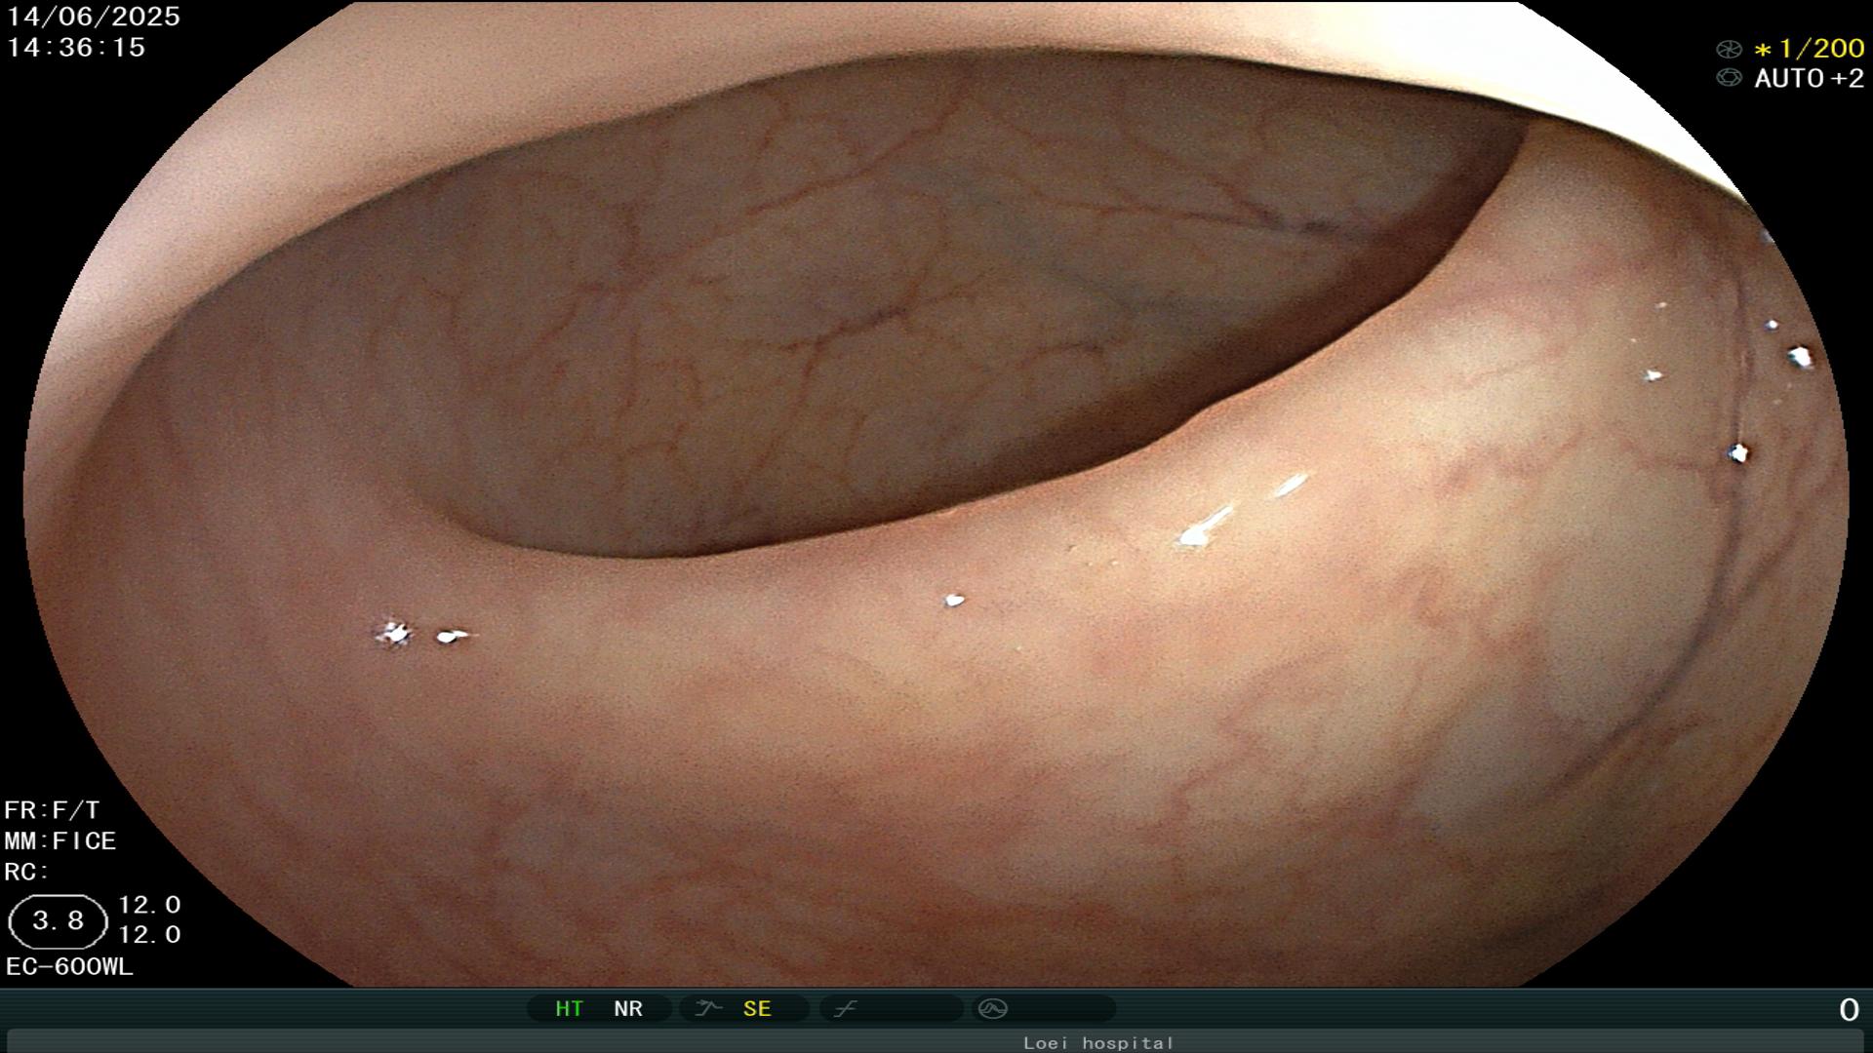Click the circled 3.8 channel value
This screenshot has width=1873, height=1053.
58,921
